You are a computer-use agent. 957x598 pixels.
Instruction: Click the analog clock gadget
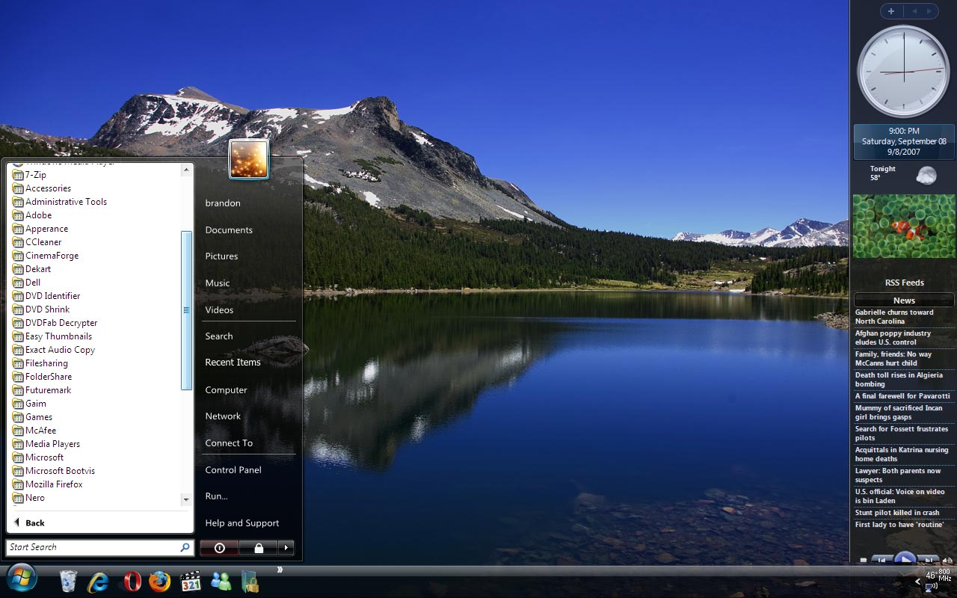(x=904, y=72)
